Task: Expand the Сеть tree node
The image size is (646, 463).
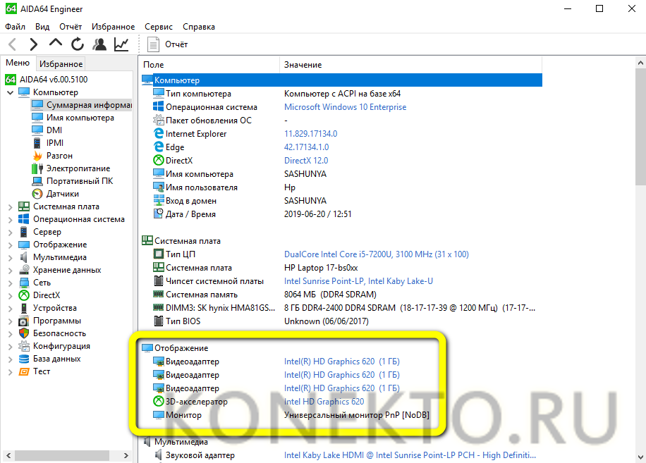Action: point(11,283)
